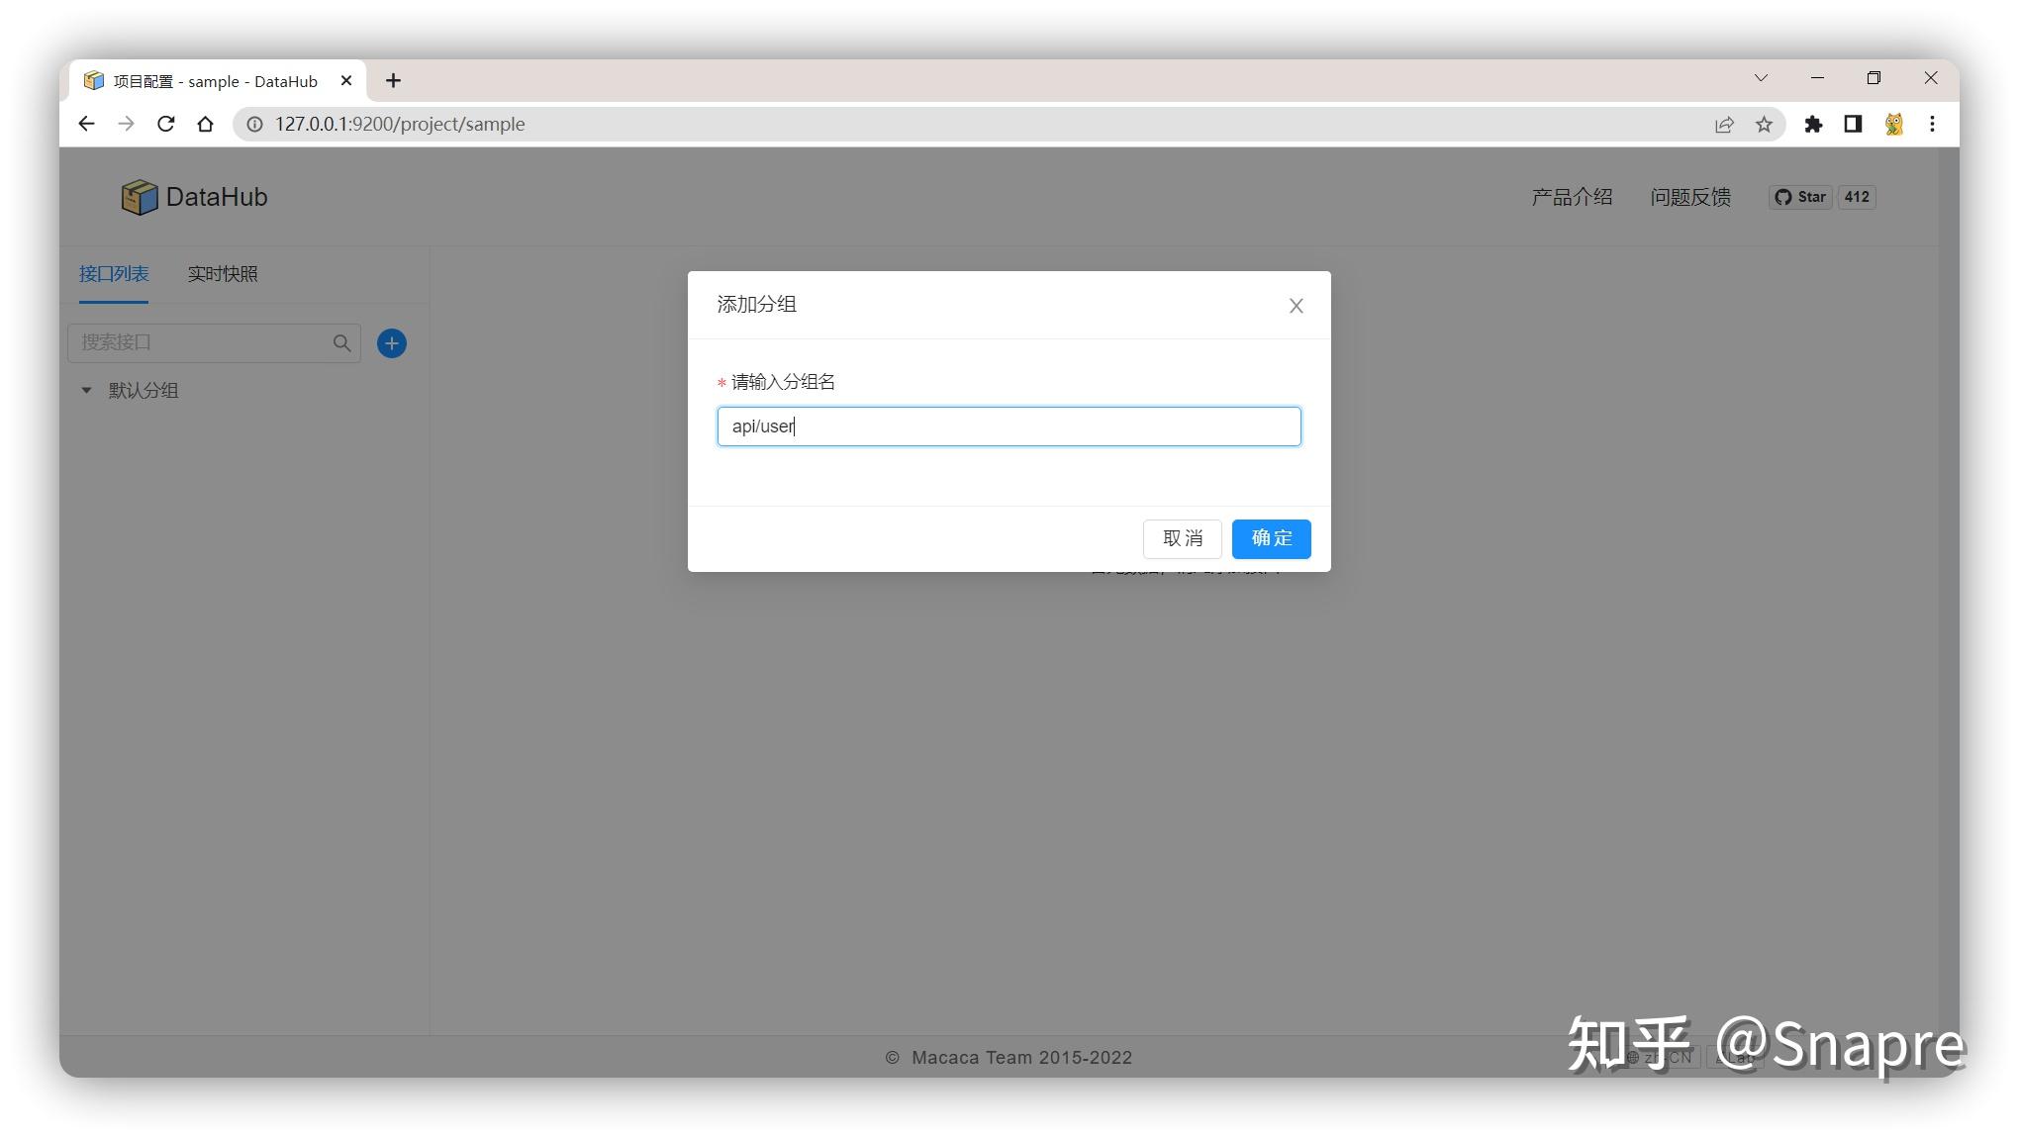
Task: Open the GitHub Star repository link
Action: [x=1800, y=197]
